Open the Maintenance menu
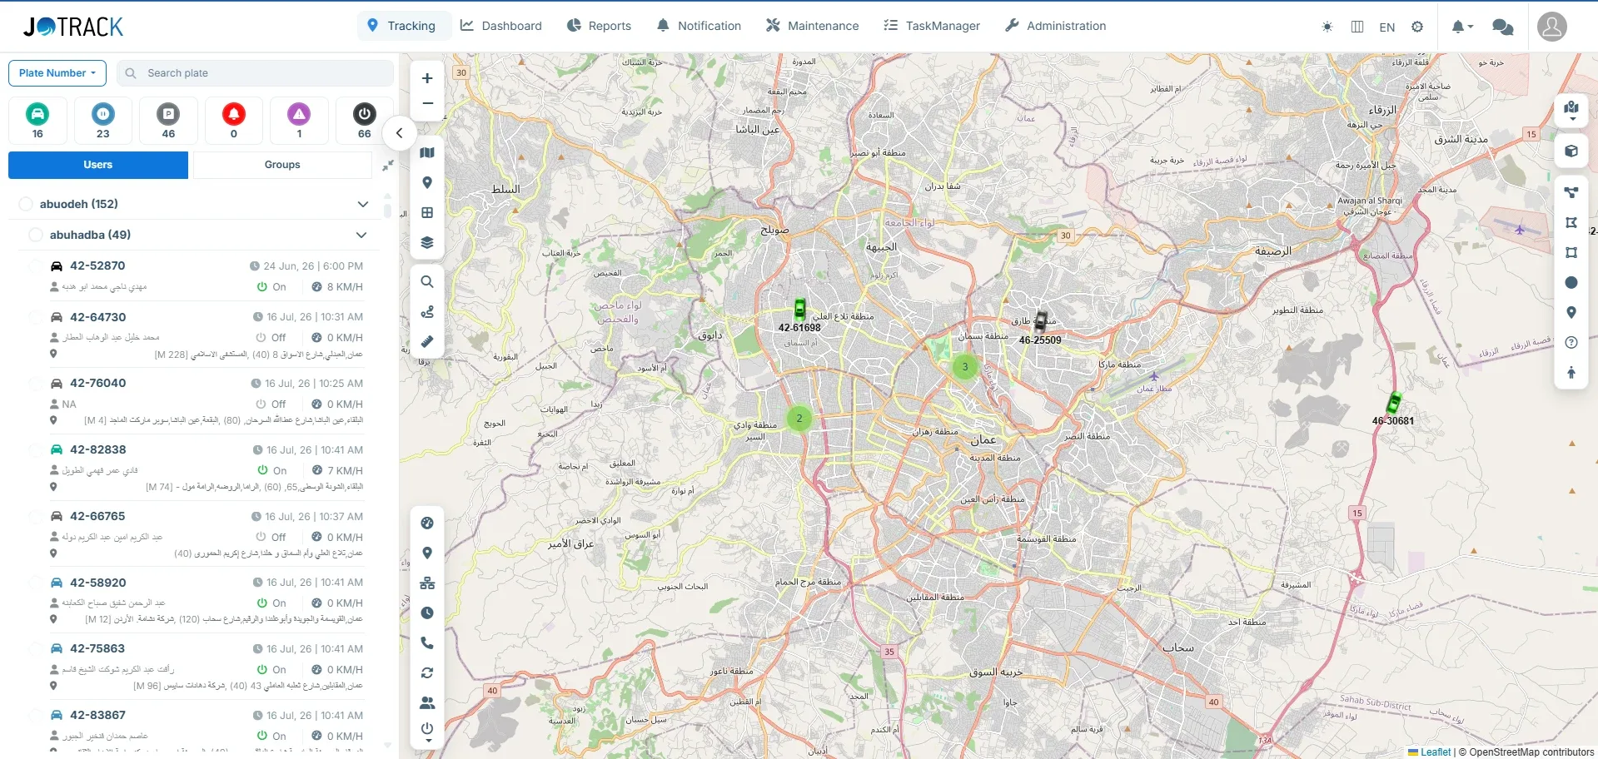The width and height of the screenshot is (1598, 759). (x=813, y=26)
